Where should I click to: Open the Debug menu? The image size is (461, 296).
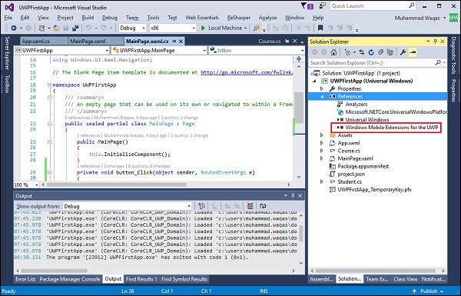(x=110, y=18)
